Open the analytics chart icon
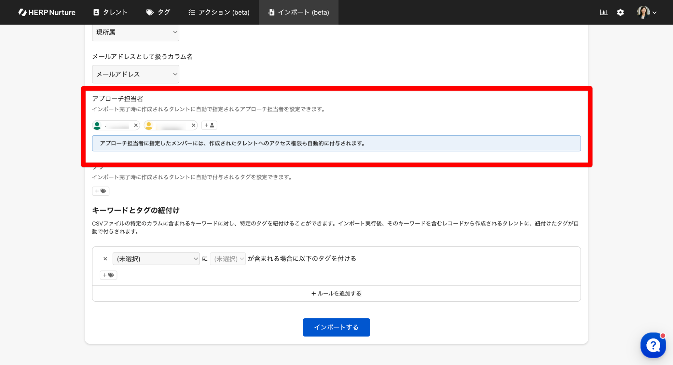This screenshot has height=365, width=673. pos(603,12)
